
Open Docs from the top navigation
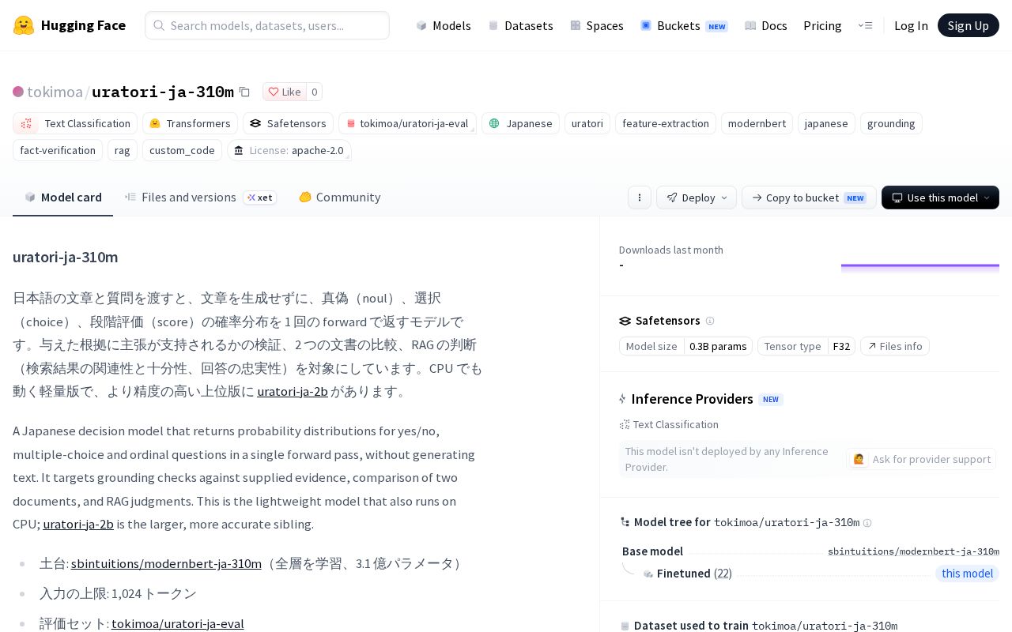[x=766, y=25]
